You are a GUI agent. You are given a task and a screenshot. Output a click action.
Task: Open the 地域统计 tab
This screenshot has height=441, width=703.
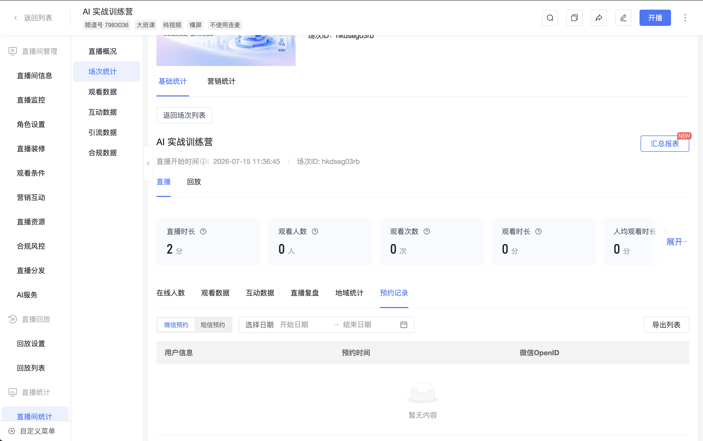click(349, 293)
